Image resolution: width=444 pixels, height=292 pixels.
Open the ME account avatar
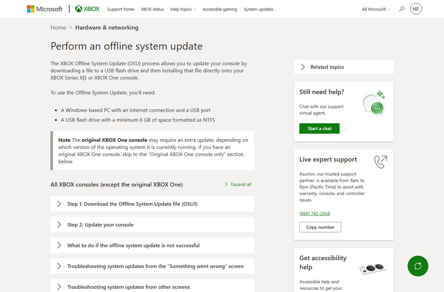416,9
